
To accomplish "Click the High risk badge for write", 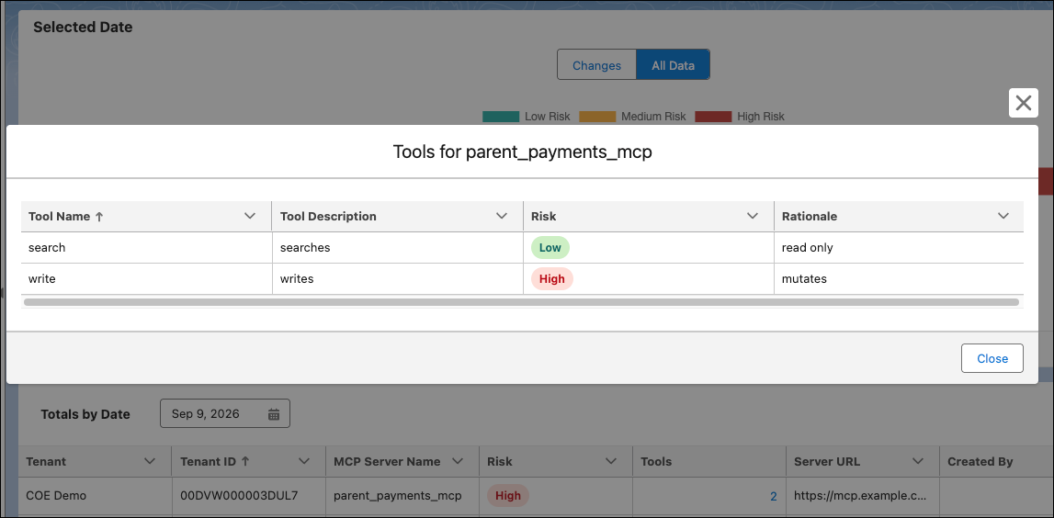I will point(552,278).
